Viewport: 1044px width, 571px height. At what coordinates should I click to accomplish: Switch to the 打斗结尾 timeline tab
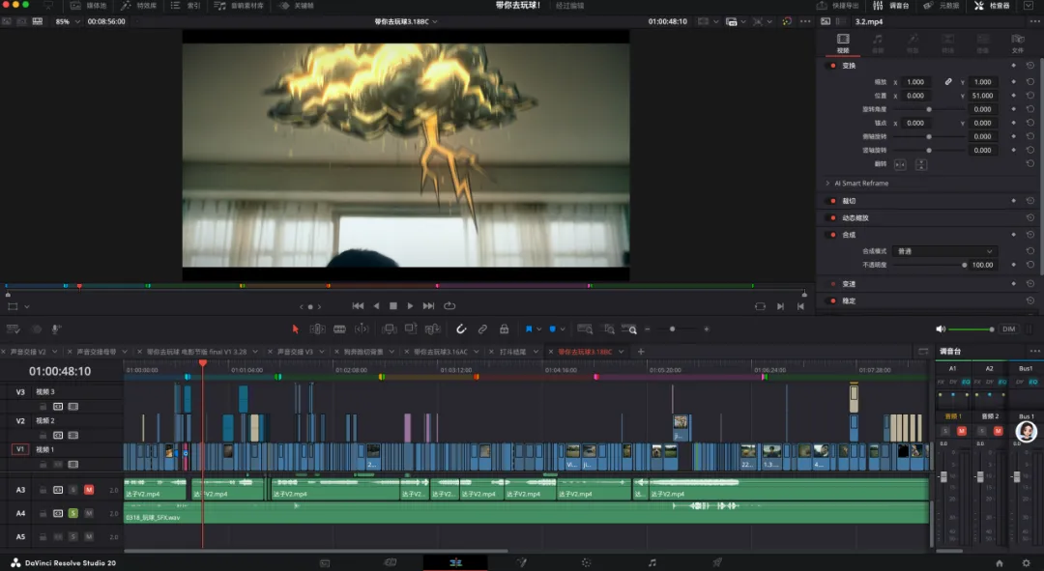[512, 352]
